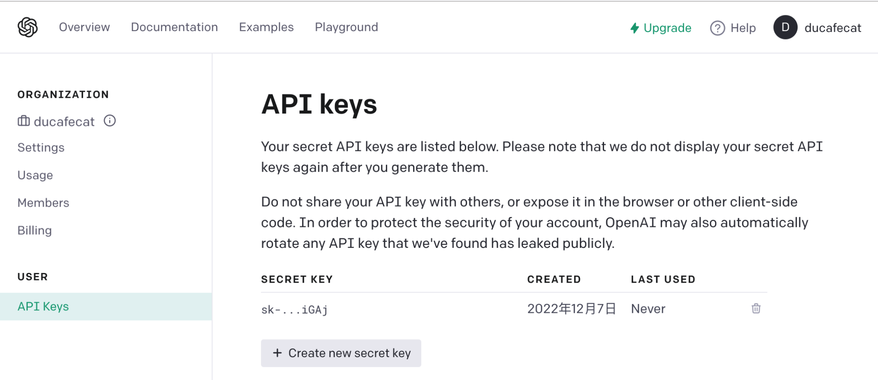878x380 pixels.
Task: Open the Examples page
Action: (266, 27)
